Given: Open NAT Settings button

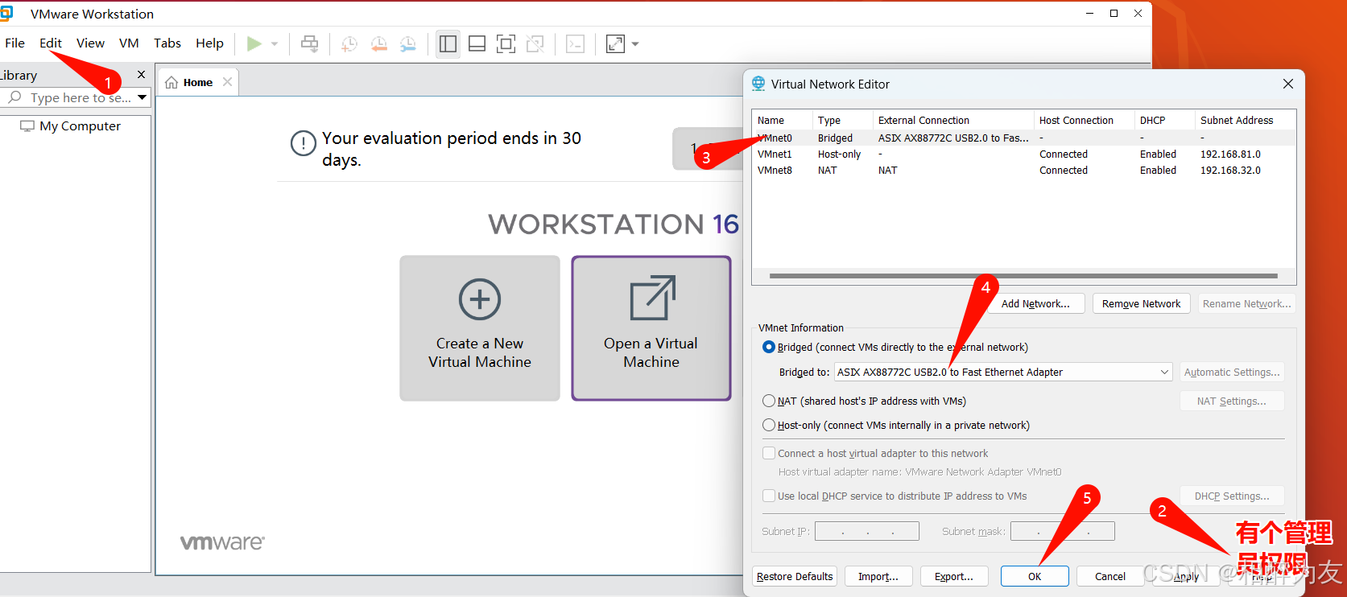Looking at the screenshot, I should 1232,401.
